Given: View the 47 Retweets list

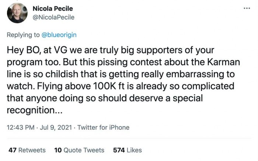Looking at the screenshot, I should pyautogui.click(x=27, y=150).
